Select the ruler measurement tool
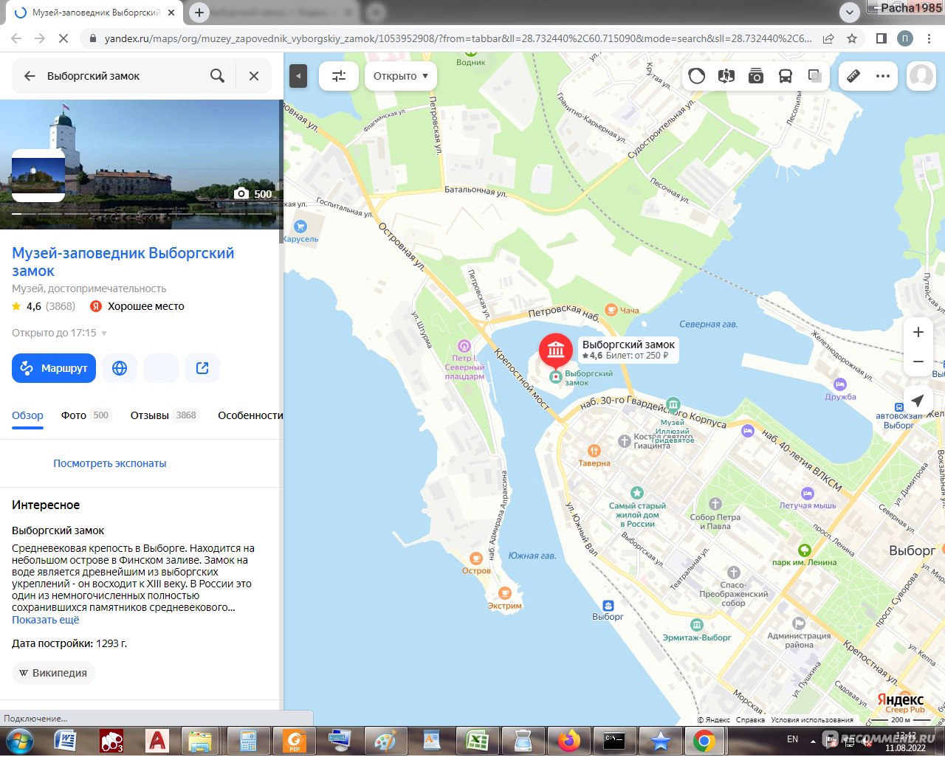Image resolution: width=945 pixels, height=757 pixels. (853, 76)
